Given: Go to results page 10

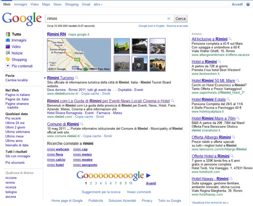Looking at the screenshot, I should pyautogui.click(x=131, y=183).
